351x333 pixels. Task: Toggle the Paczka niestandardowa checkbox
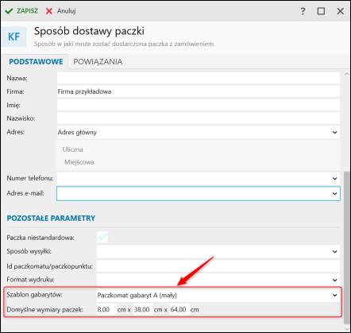102,237
